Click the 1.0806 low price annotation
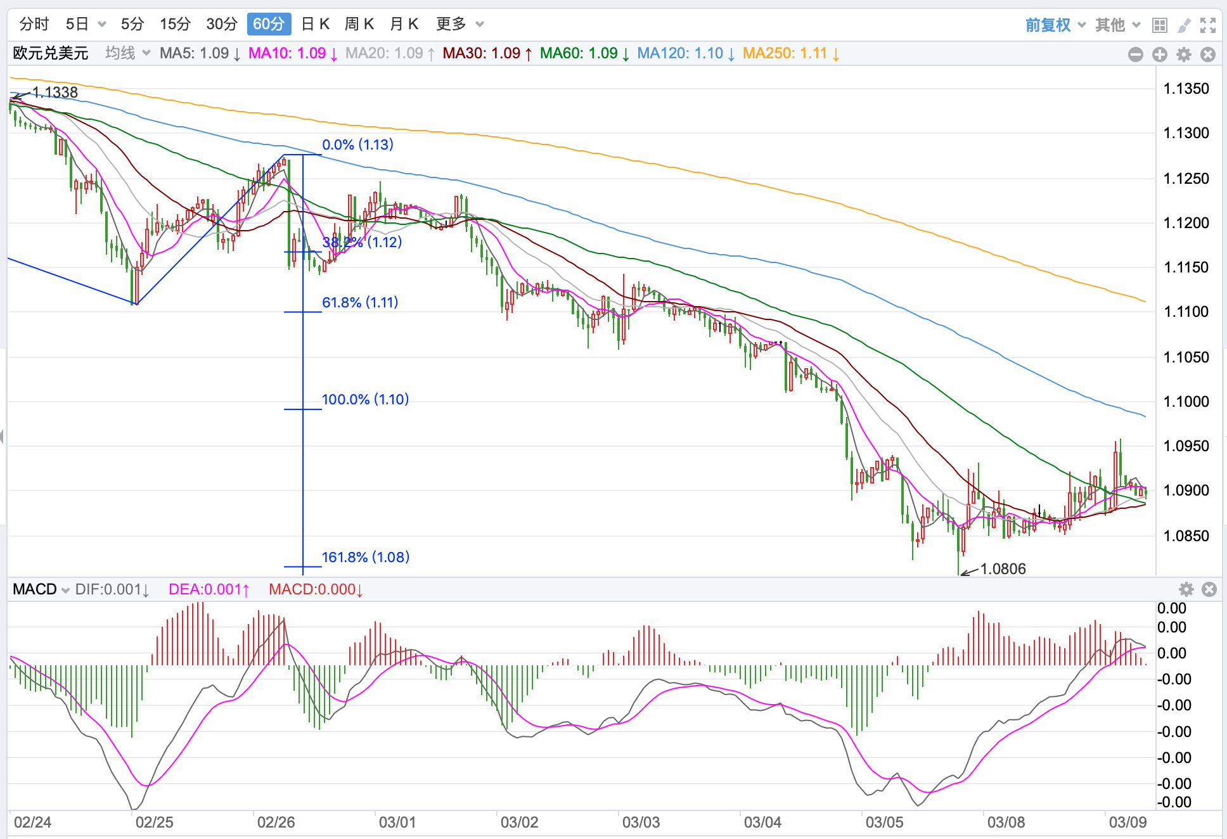Image resolution: width=1227 pixels, height=839 pixels. 1003,569
